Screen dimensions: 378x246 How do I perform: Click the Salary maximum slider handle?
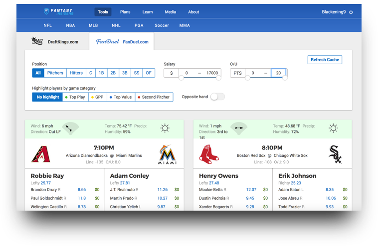point(218,78)
